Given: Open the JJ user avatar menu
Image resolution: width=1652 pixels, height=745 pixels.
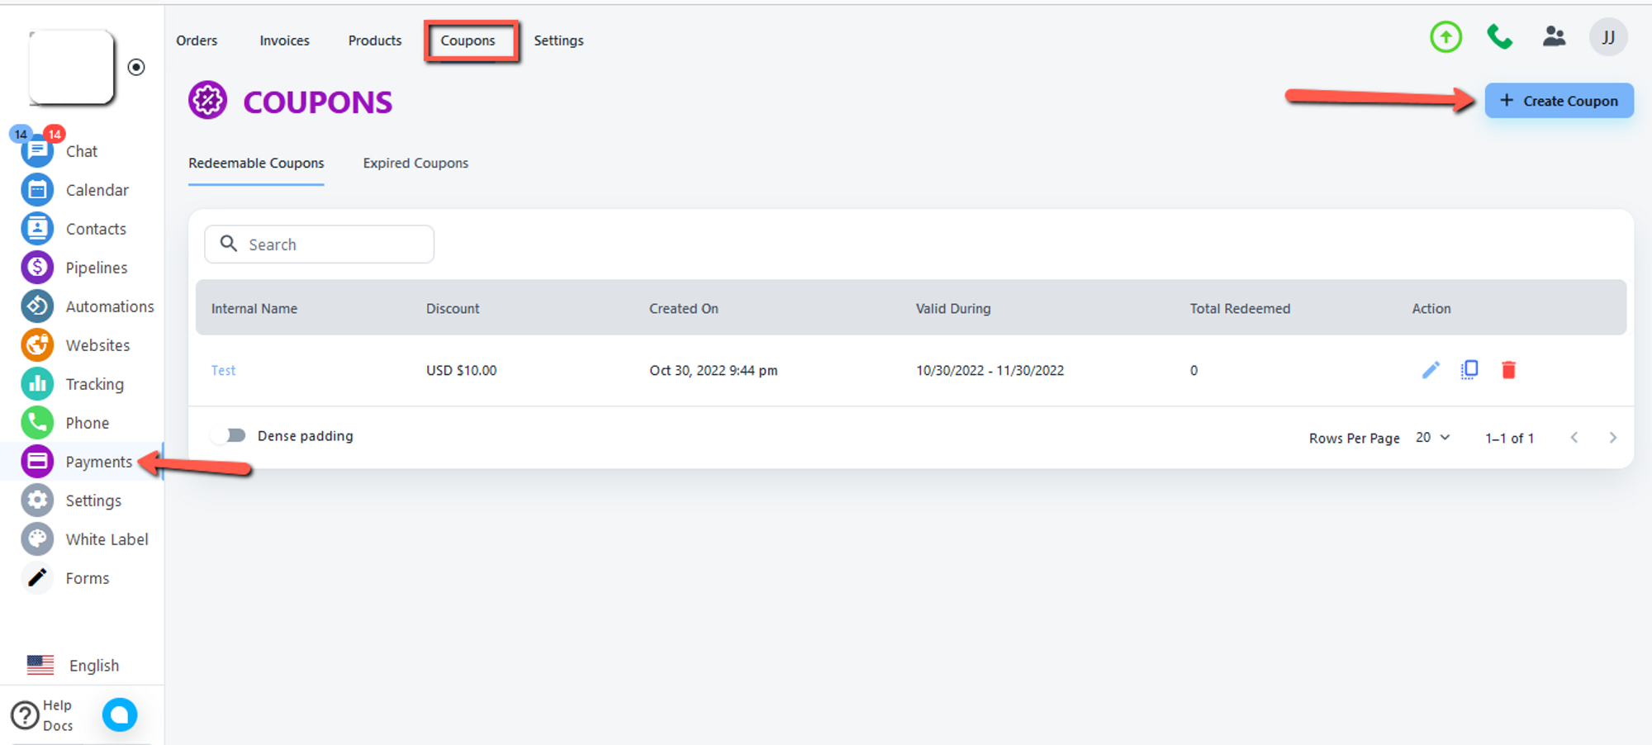Looking at the screenshot, I should click(x=1607, y=37).
